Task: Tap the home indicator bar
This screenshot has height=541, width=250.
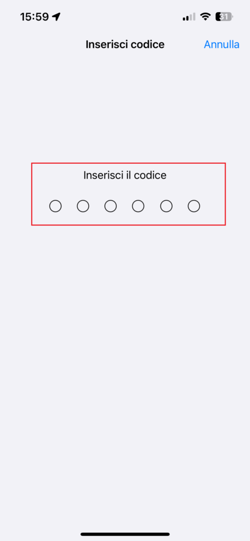Action: point(125,534)
